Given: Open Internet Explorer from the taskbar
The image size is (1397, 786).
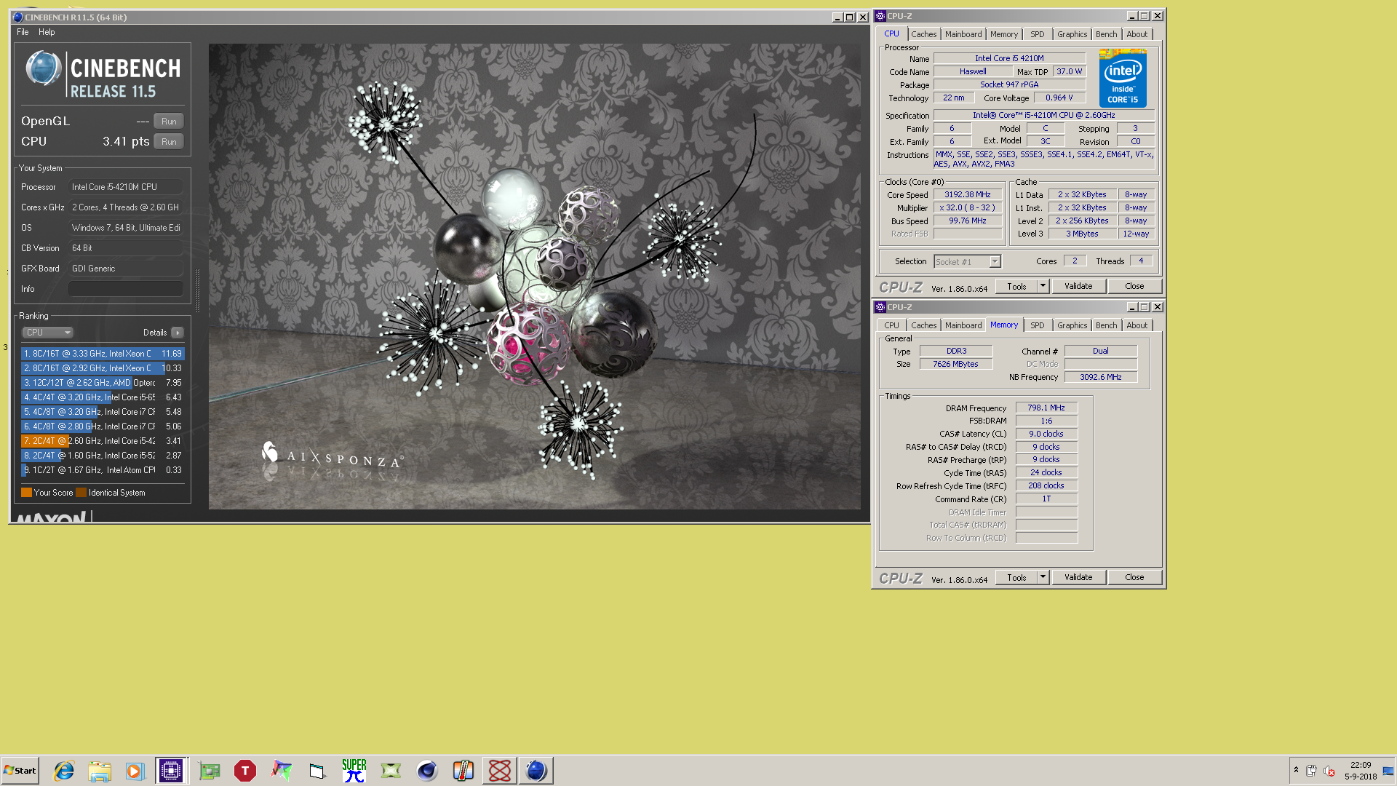Looking at the screenshot, I should [64, 771].
